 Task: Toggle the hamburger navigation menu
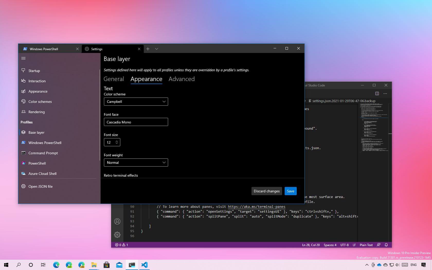23,58
